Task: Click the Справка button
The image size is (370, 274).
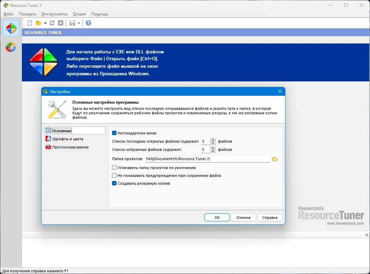Action: tap(270, 218)
